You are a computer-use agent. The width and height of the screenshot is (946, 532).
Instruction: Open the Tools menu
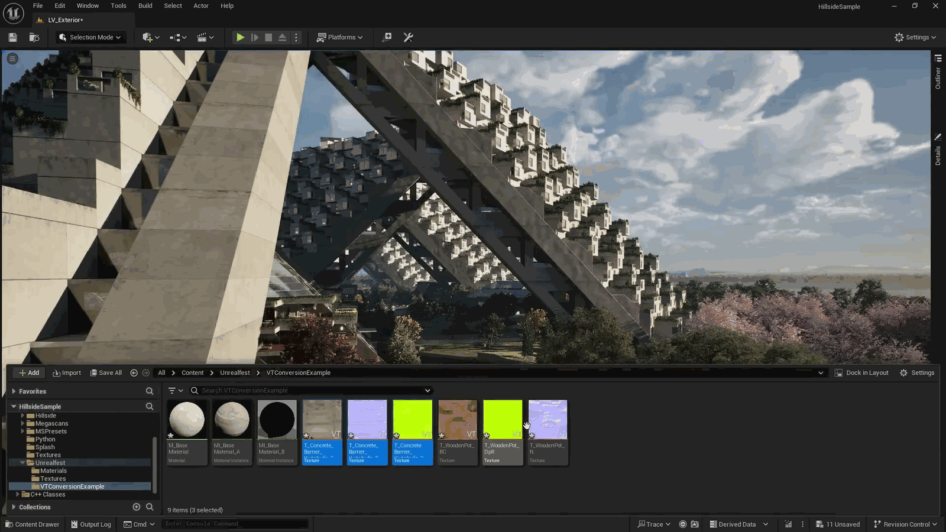pos(118,6)
